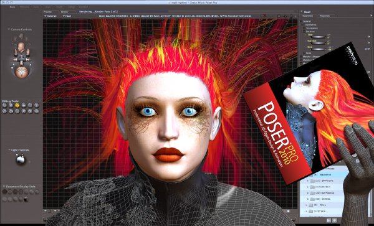Click the head icon in Camera Controls
The width and height of the screenshot is (374, 226).
click(x=21, y=46)
